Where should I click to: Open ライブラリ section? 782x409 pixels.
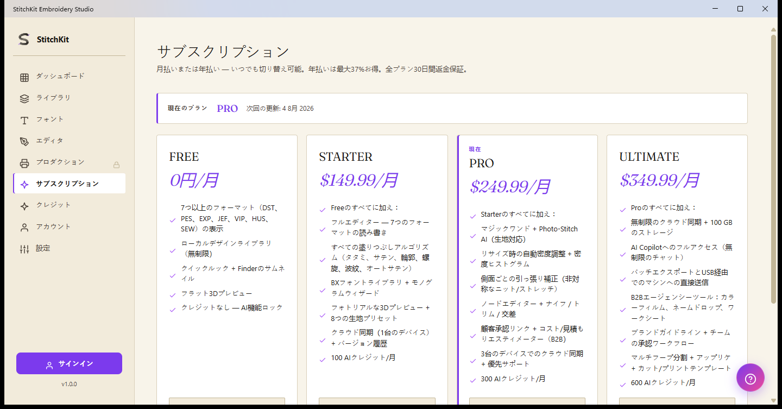point(70,98)
